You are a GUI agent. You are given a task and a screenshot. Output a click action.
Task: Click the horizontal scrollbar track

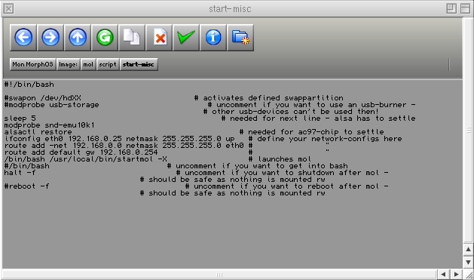219,275
